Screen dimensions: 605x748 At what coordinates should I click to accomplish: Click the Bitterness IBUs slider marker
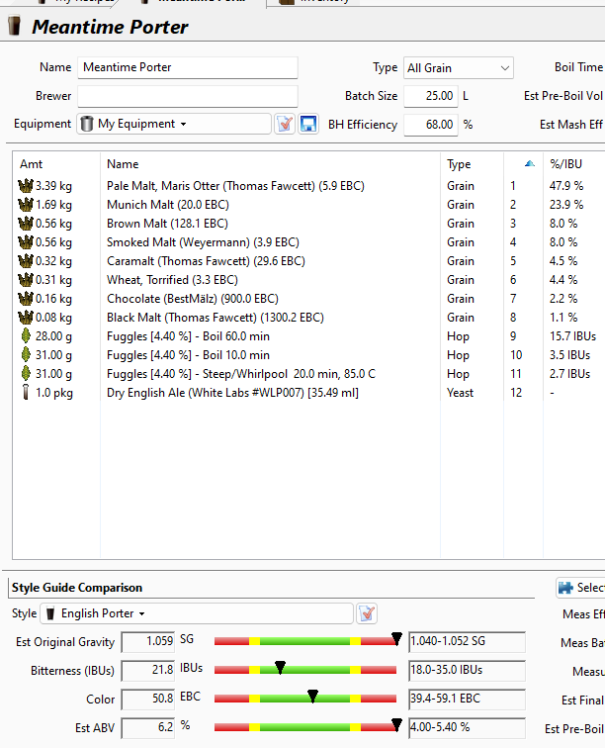(x=281, y=667)
